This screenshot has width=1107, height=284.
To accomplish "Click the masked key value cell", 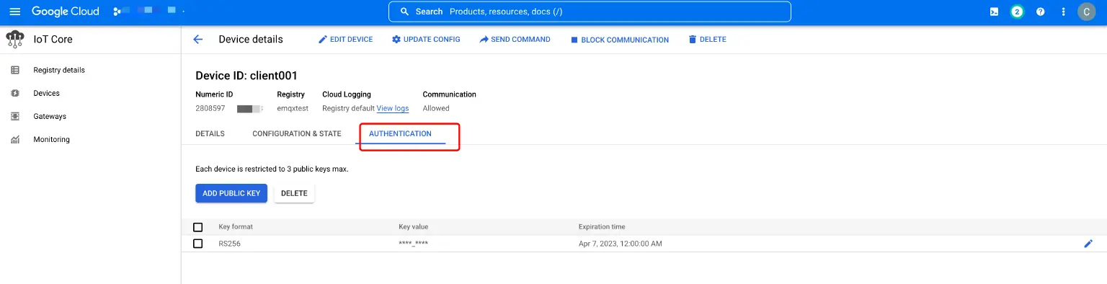I will pos(413,244).
